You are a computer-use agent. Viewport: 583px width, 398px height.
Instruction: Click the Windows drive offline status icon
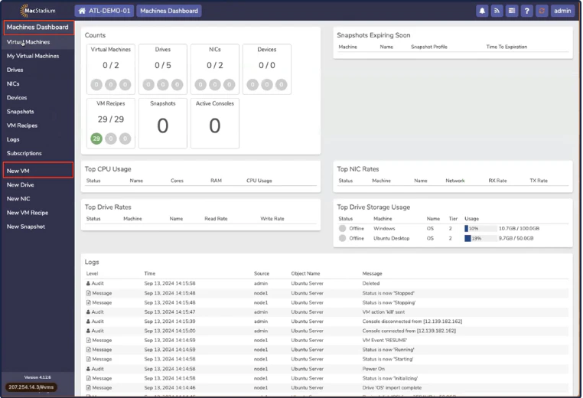tap(342, 228)
